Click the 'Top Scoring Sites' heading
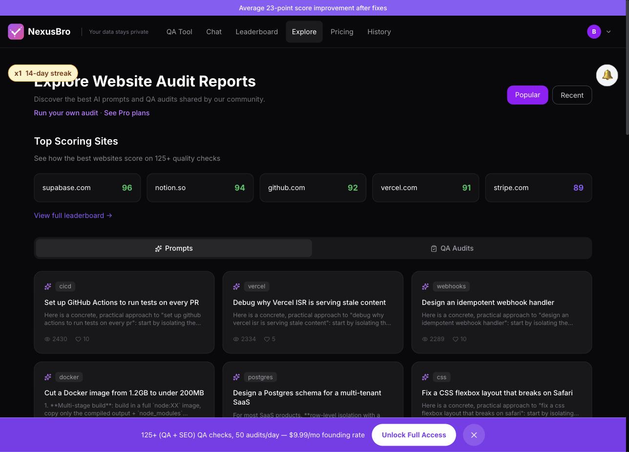Viewport: 629px width, 452px height. (x=76, y=141)
